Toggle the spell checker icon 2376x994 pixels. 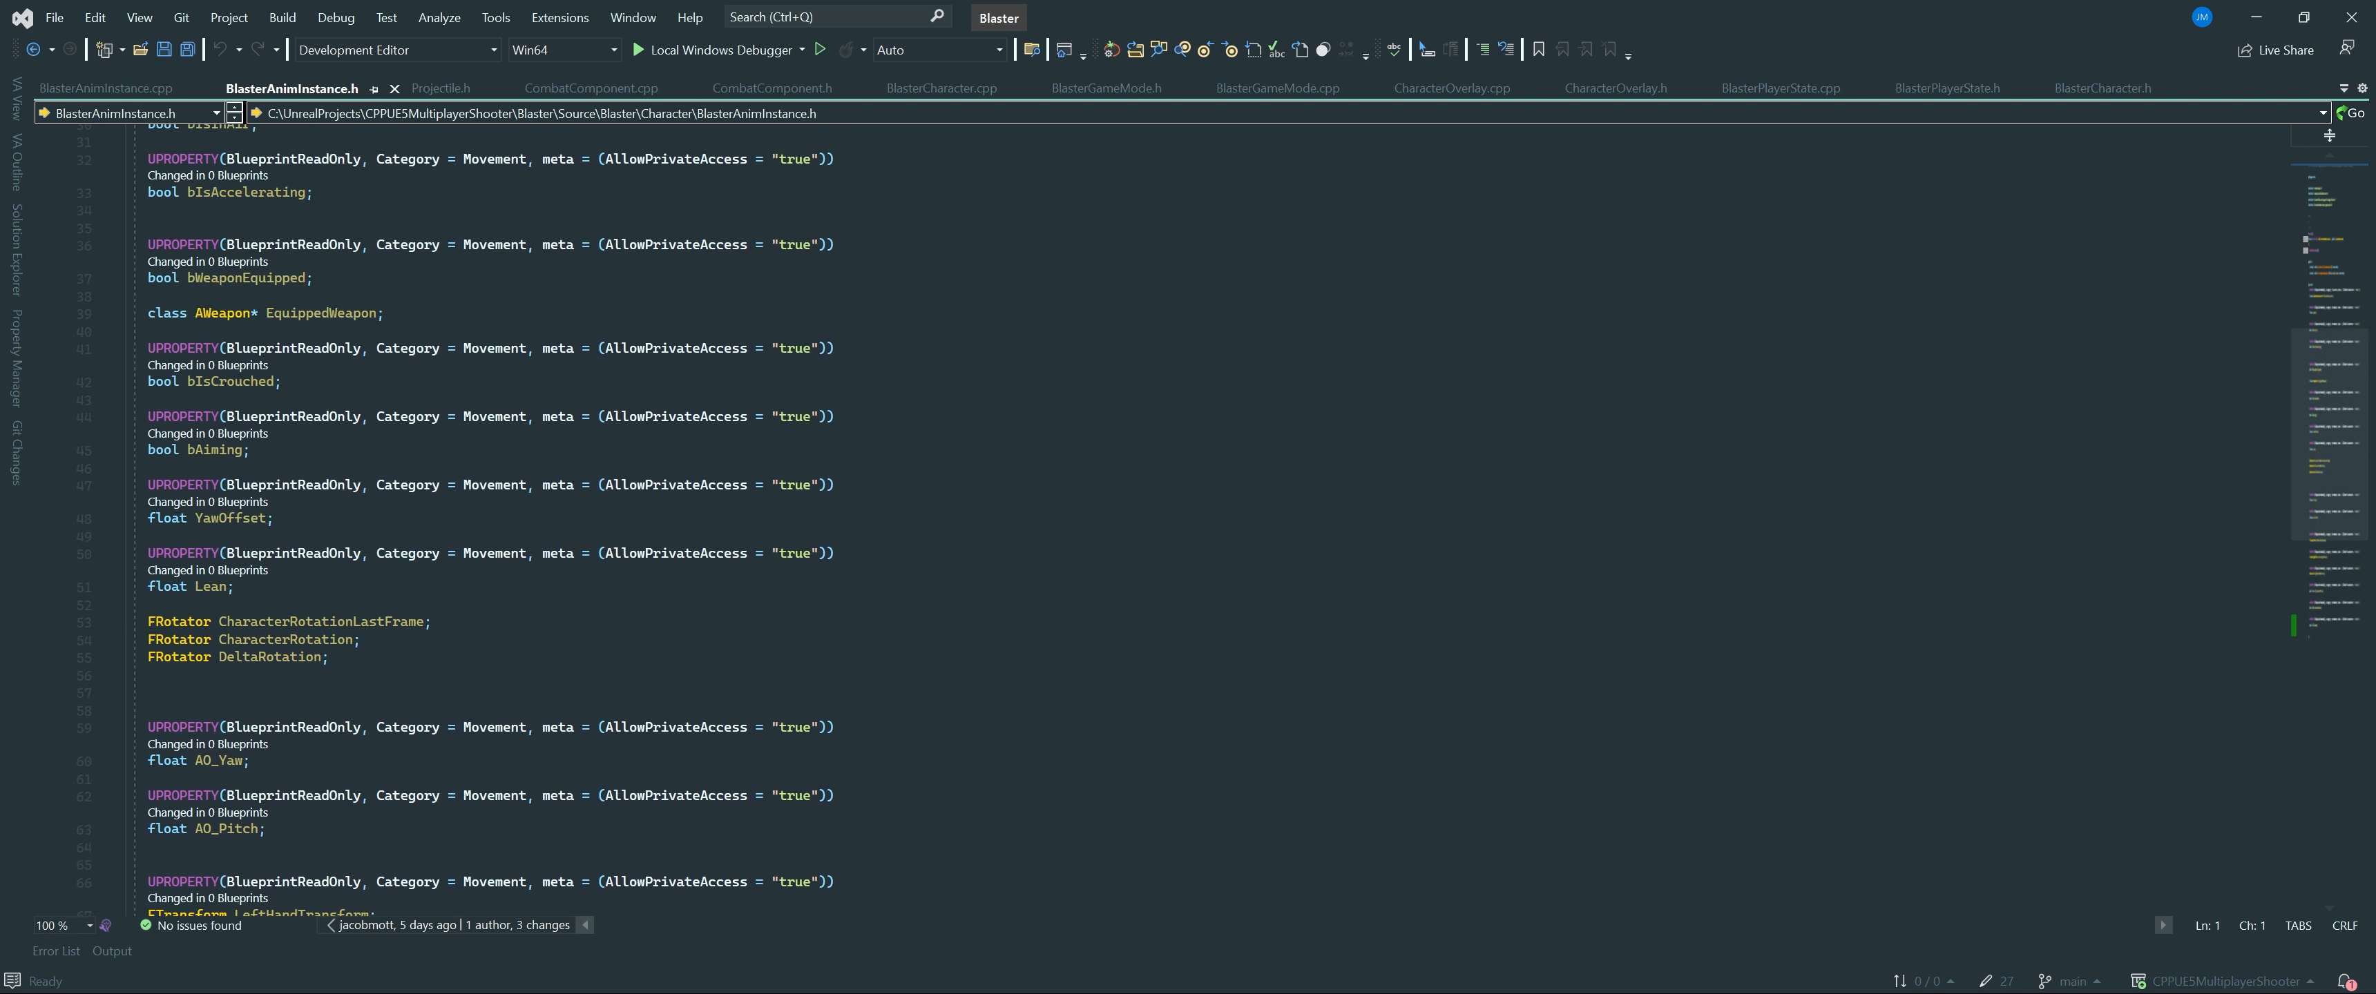click(x=1394, y=49)
